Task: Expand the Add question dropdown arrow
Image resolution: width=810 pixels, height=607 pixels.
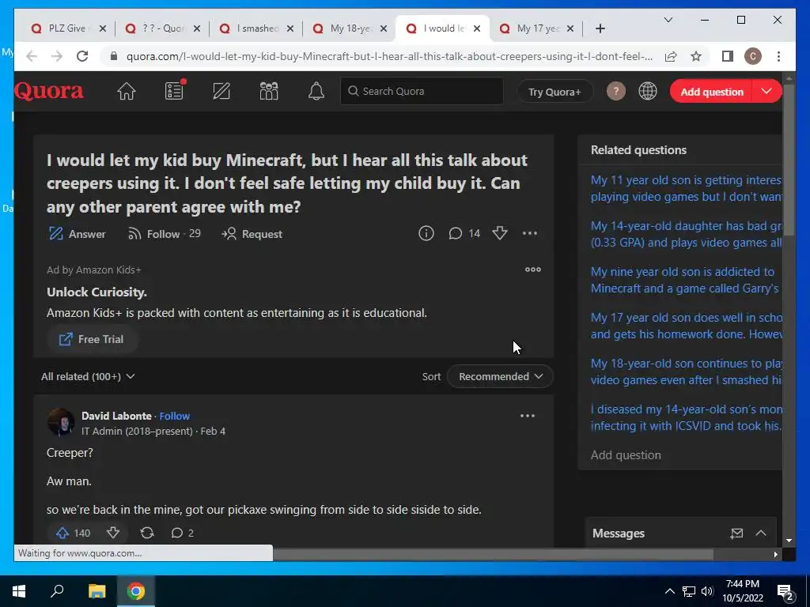Action: [766, 92]
